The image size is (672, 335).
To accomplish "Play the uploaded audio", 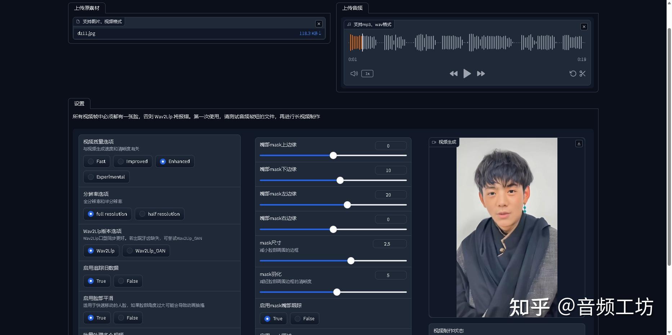I will click(x=467, y=74).
